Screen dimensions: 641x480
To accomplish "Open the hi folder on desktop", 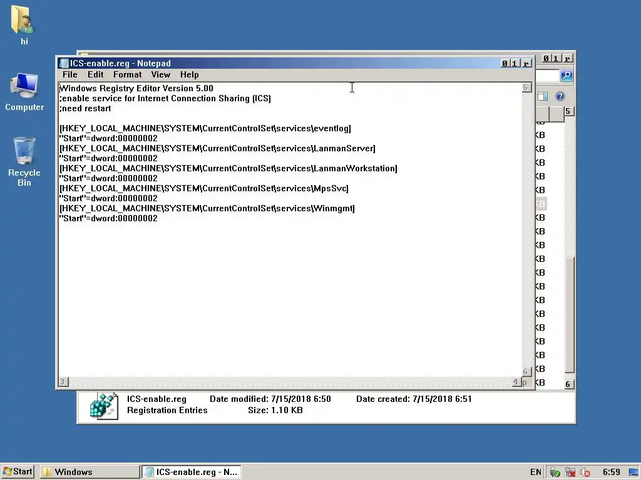I will click(24, 25).
